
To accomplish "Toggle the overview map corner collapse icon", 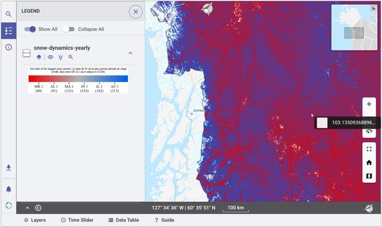I will (x=373, y=8).
